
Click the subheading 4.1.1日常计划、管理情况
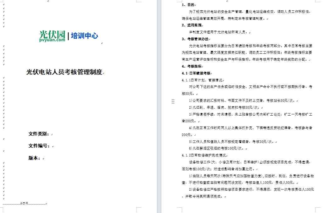[x=202, y=80]
